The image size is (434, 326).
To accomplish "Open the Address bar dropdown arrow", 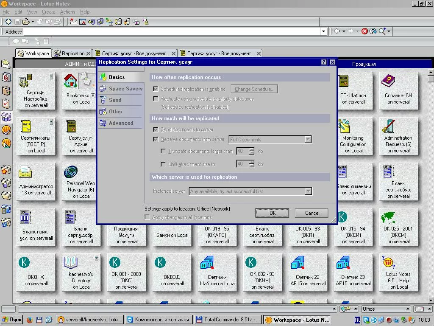I will (323, 31).
